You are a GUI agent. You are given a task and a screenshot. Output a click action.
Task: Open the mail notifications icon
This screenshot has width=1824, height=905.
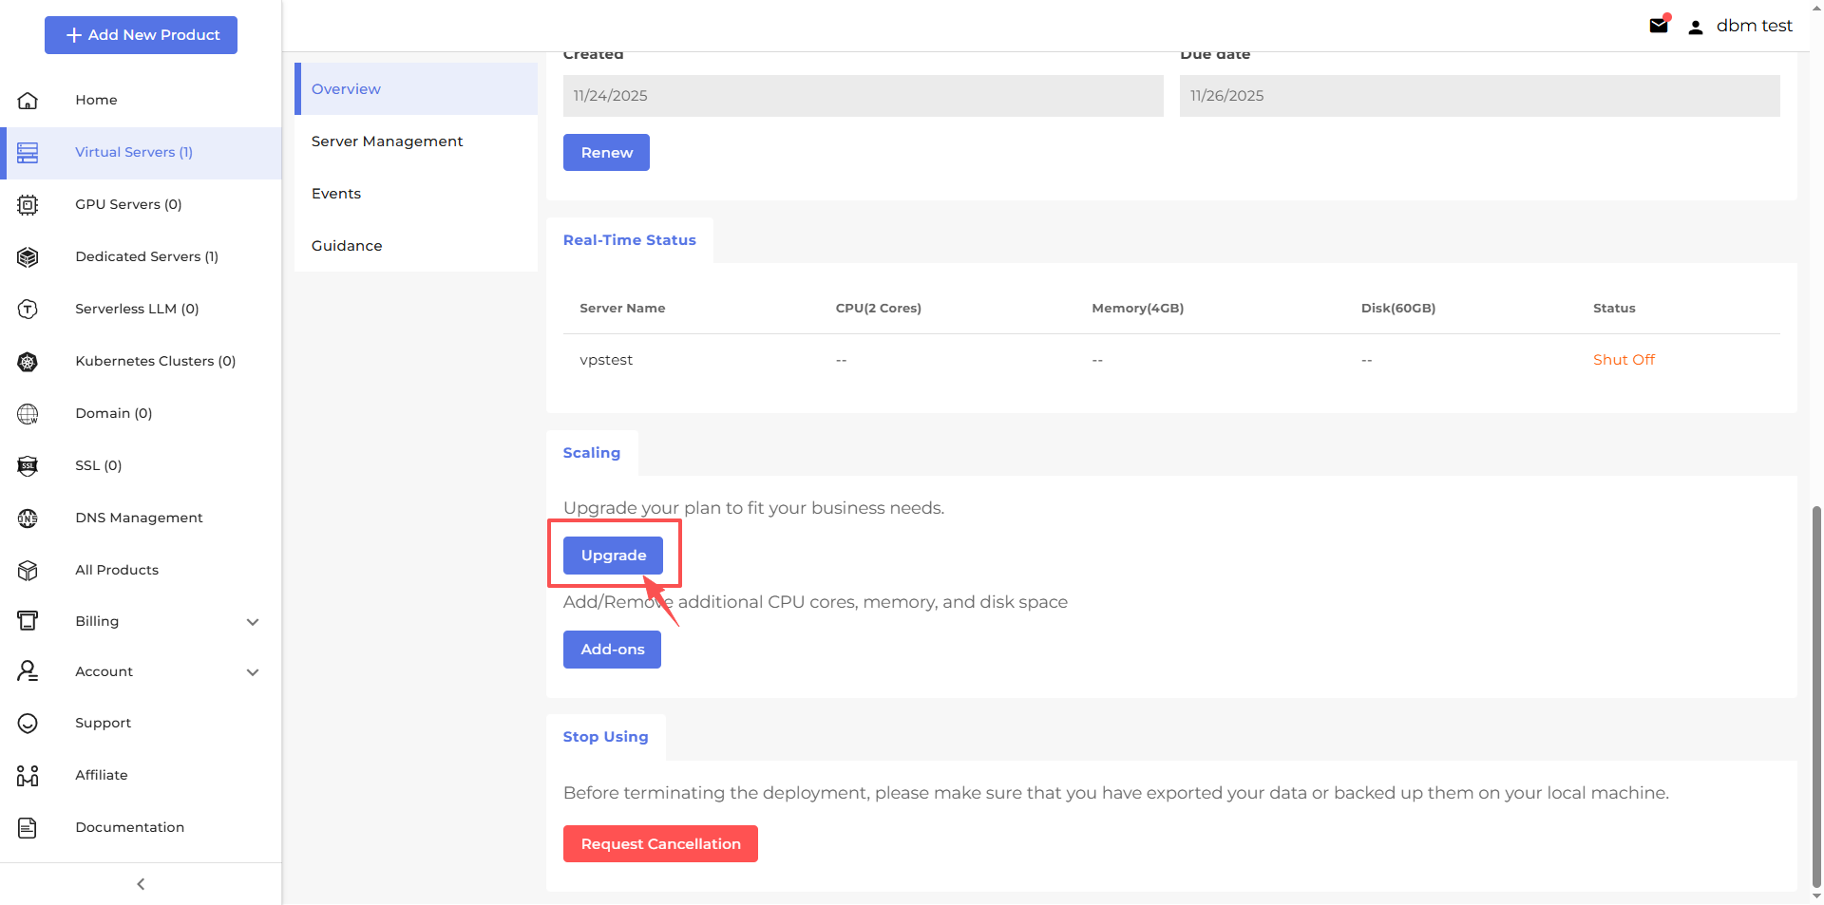pos(1659,26)
